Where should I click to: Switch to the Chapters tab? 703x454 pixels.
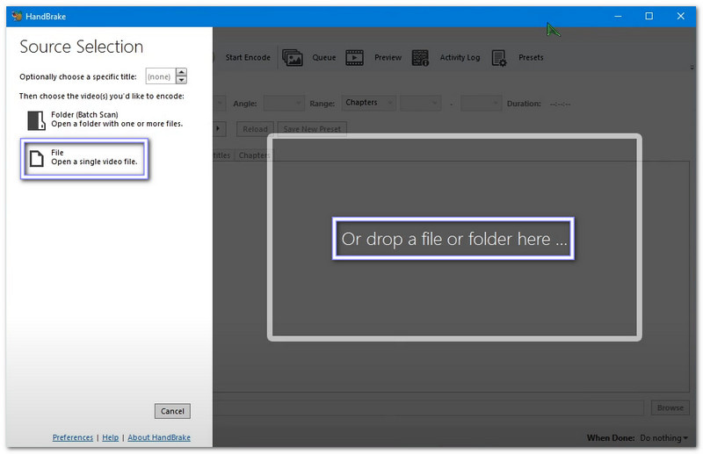coord(254,155)
